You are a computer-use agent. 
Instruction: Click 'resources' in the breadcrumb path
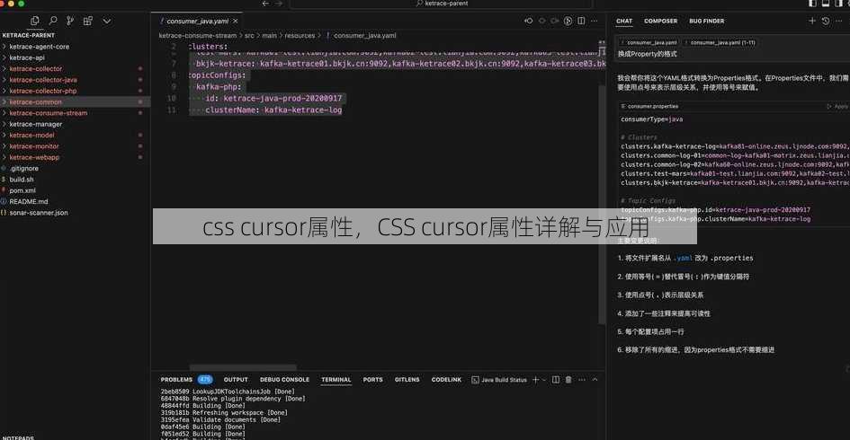coord(300,35)
